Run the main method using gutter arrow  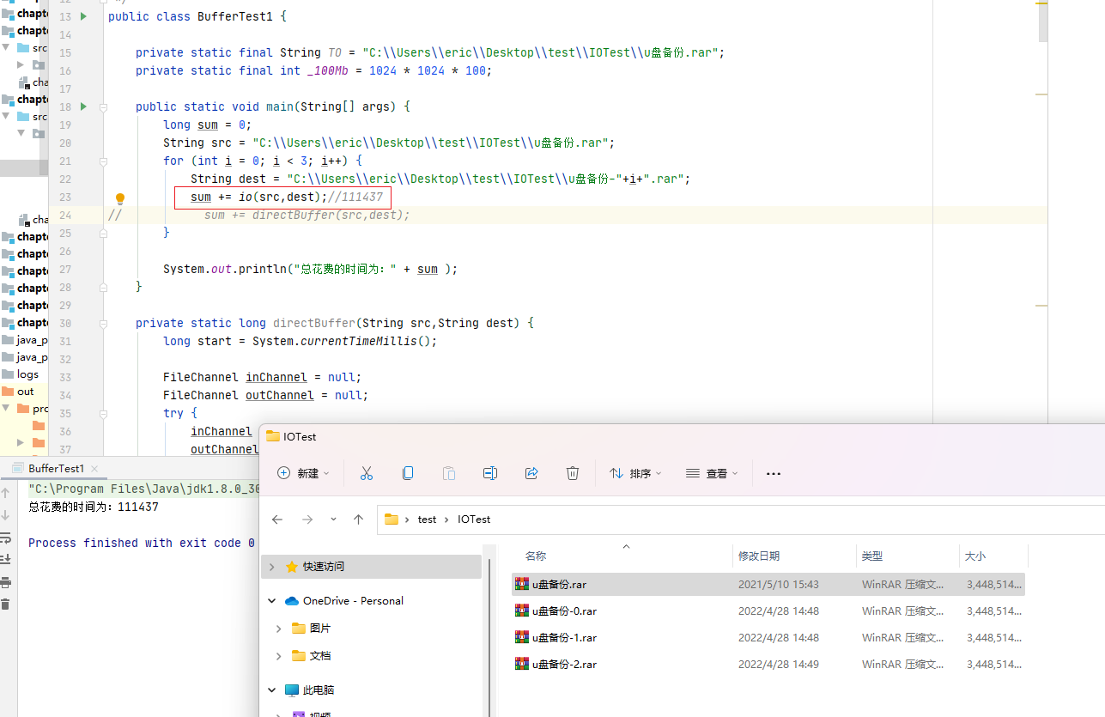(x=83, y=106)
